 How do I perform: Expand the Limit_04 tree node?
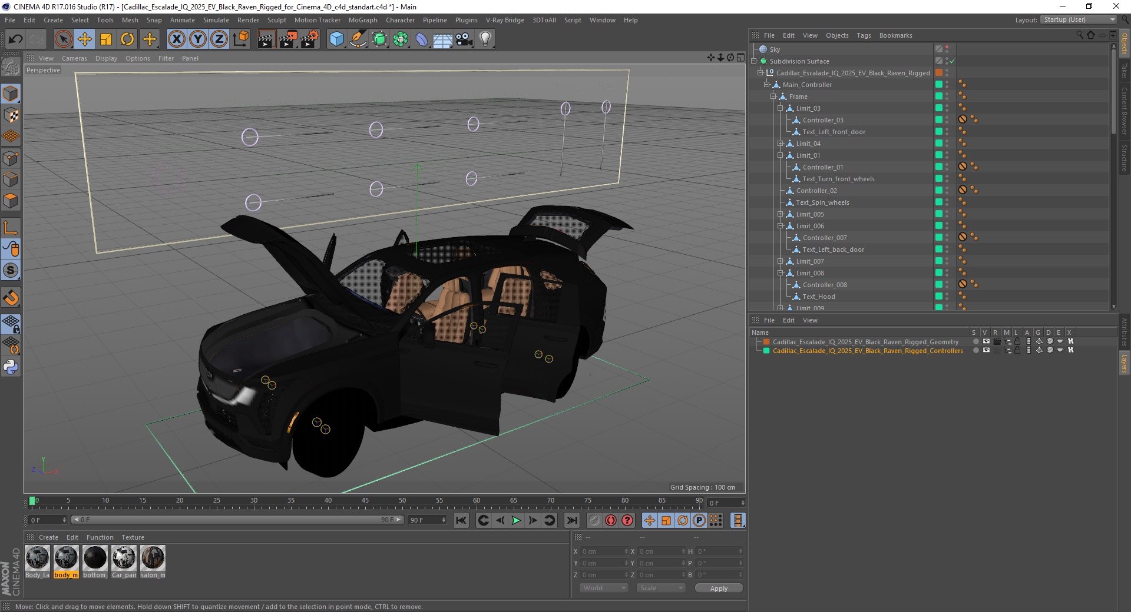(x=780, y=144)
